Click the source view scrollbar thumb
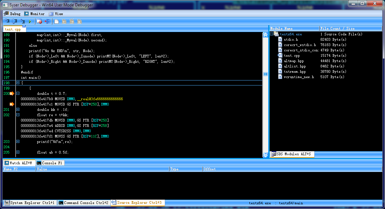This screenshot has width=385, height=209. tap(266, 74)
